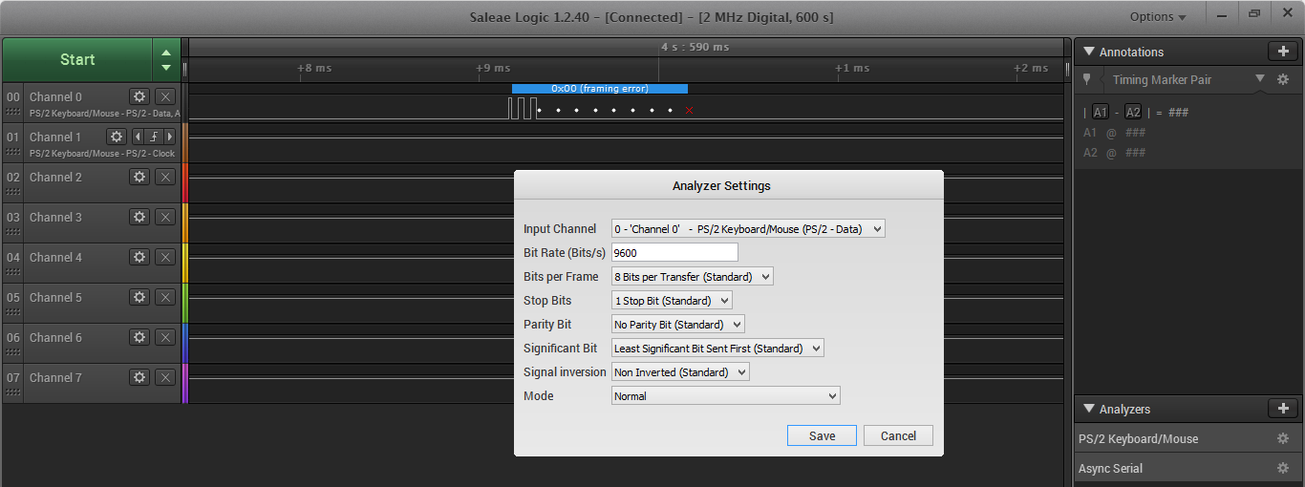Open the Signal inversion dropdown
Image resolution: width=1305 pixels, height=487 pixels.
[x=680, y=372]
